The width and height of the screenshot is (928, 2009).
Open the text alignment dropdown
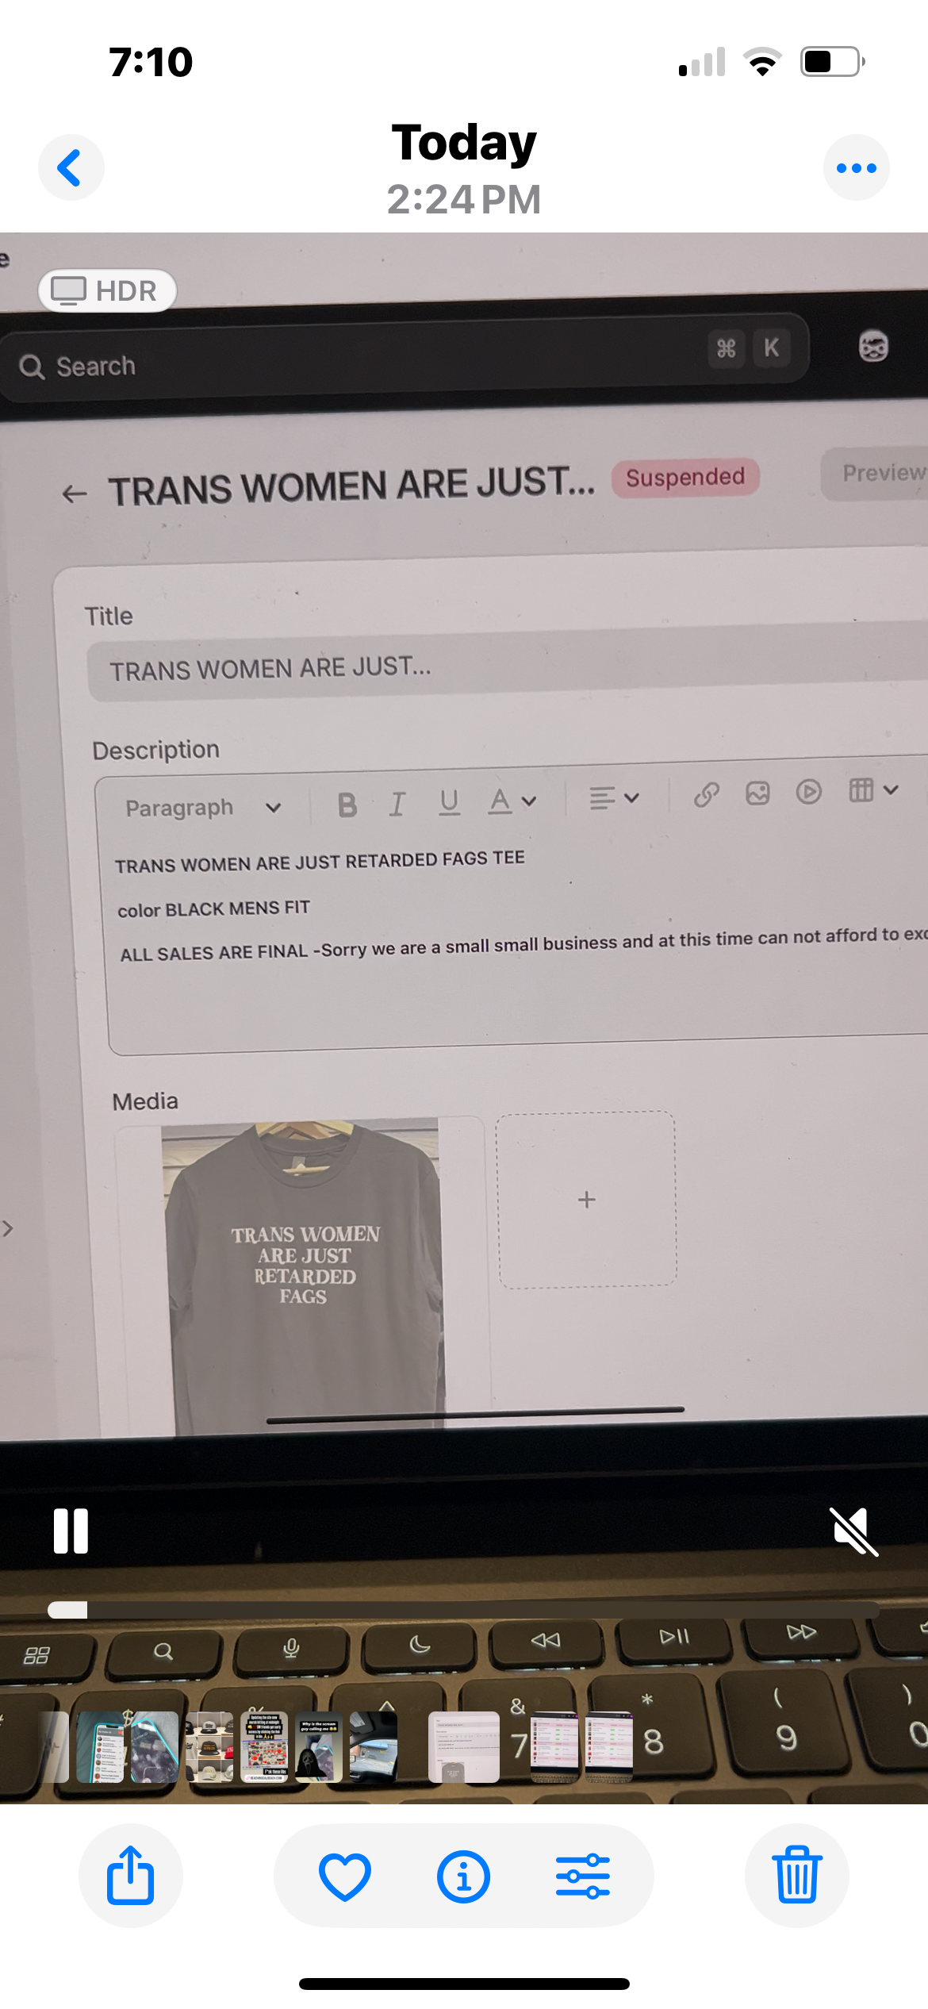pyautogui.click(x=614, y=797)
